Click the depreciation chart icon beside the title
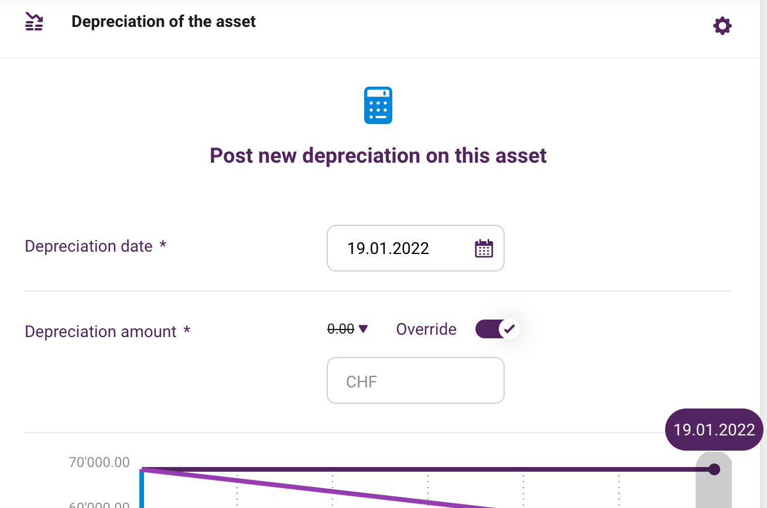The width and height of the screenshot is (767, 508). click(x=35, y=22)
